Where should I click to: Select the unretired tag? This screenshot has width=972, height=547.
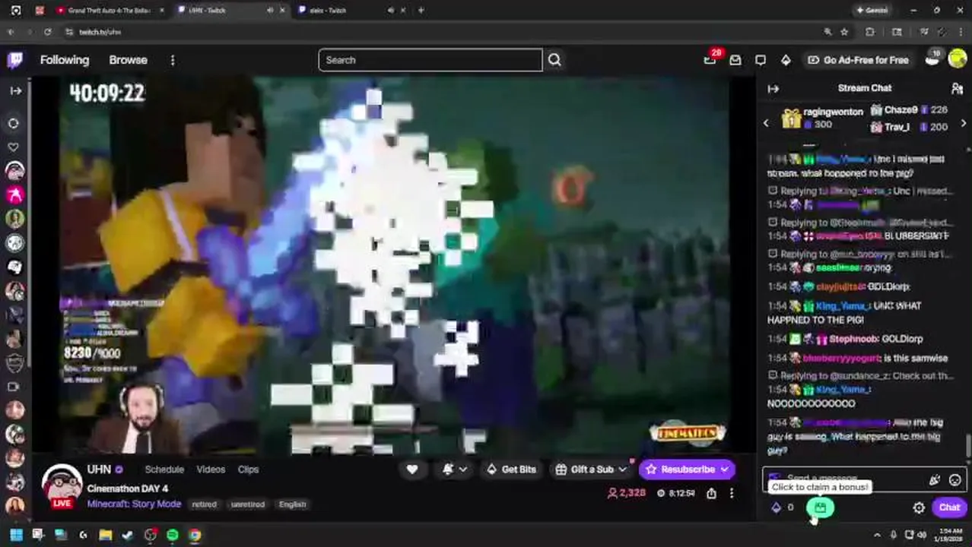247,504
